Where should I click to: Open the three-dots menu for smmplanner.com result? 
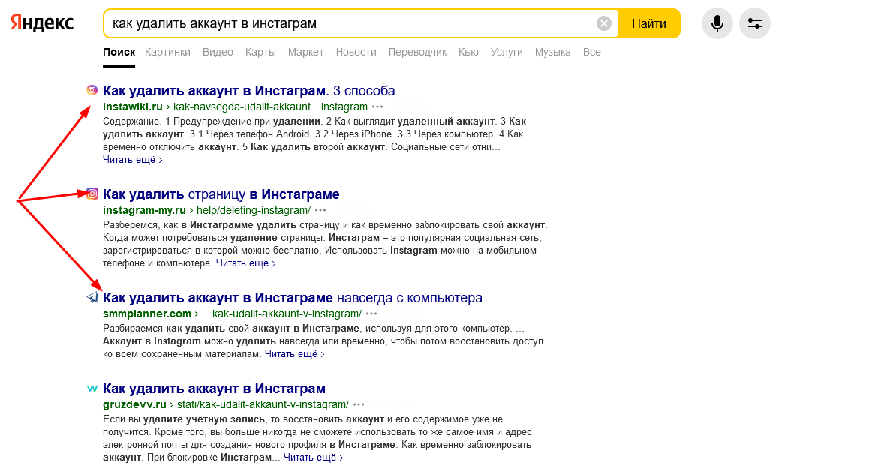coord(371,314)
